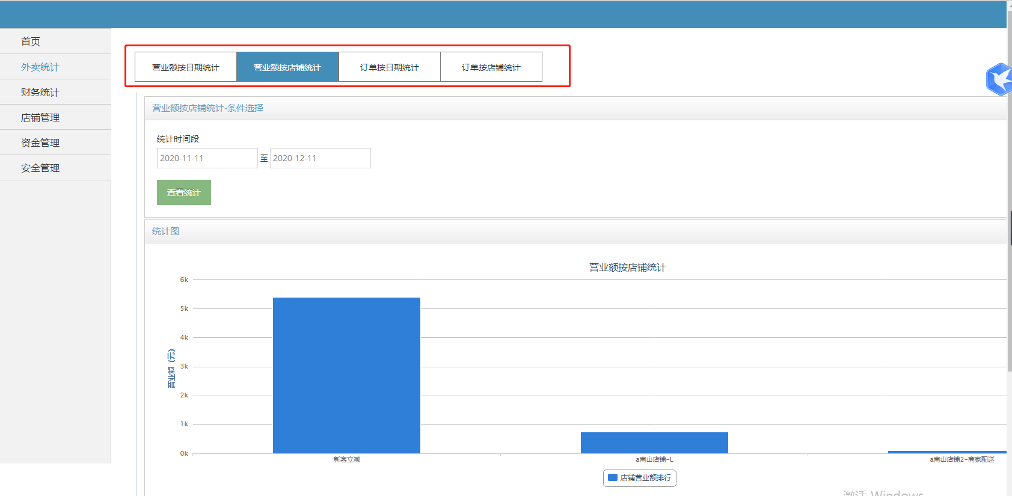
Task: Toggle the 店铺营业额排行 legend item
Action: (x=640, y=478)
